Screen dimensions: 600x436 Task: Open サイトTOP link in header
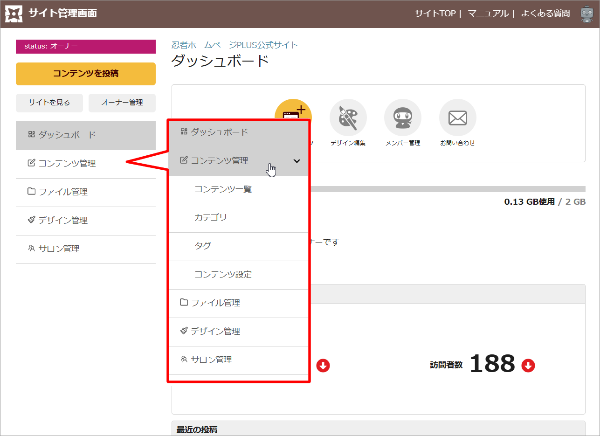(435, 14)
